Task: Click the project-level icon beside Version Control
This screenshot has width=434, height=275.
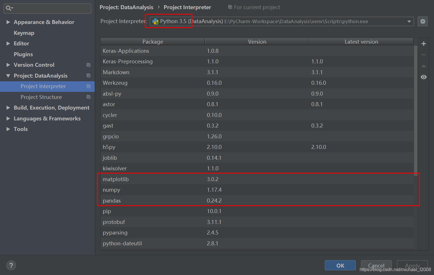Action: [89, 65]
